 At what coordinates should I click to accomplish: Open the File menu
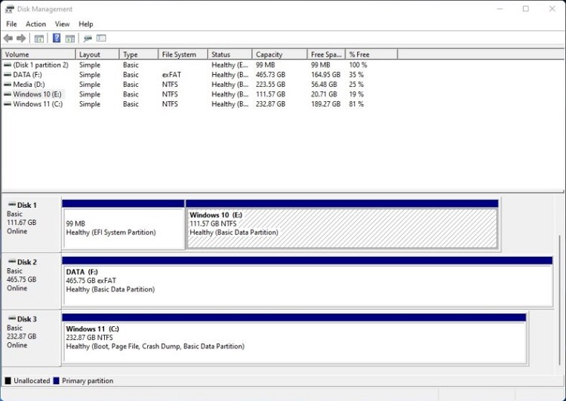[11, 24]
